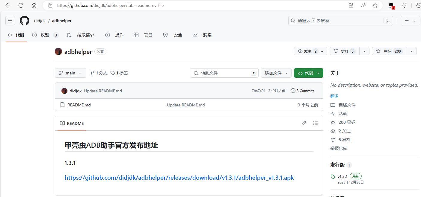421x197 pixels.
Task: Open the Update README.md commit message beside README.md
Action: (186, 105)
